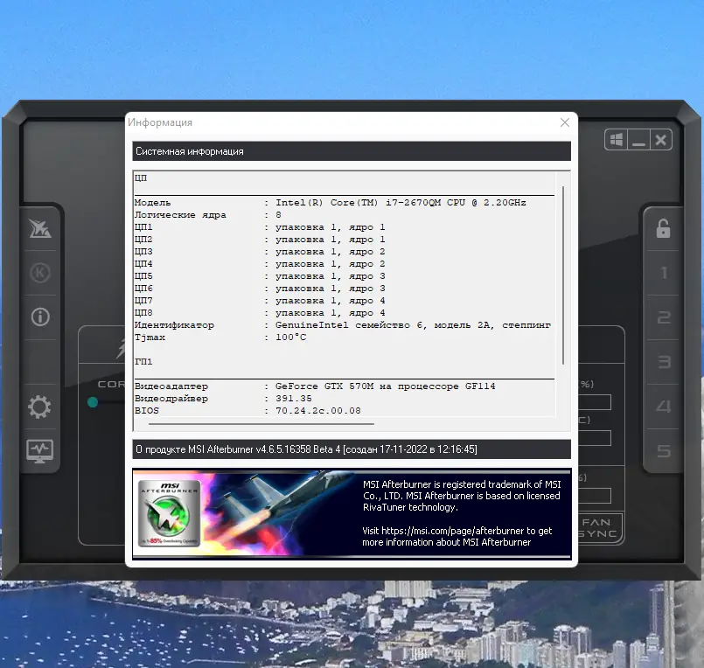
Task: Click the MSI Afterburner logo thumbnail
Action: pos(170,513)
